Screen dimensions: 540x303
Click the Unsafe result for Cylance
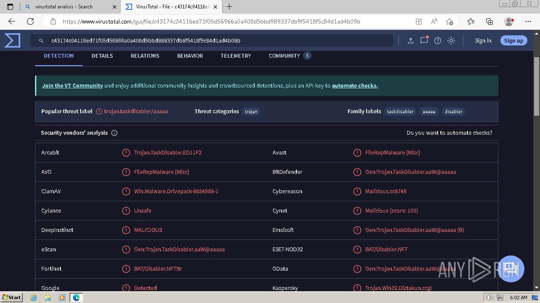(x=143, y=211)
